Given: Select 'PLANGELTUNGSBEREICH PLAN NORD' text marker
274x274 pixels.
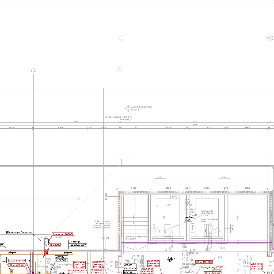Looking at the screenshot, I should 140,108.
